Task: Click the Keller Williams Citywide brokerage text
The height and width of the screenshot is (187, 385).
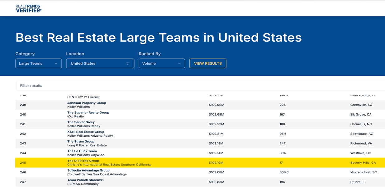Action: pyautogui.click(x=86, y=155)
